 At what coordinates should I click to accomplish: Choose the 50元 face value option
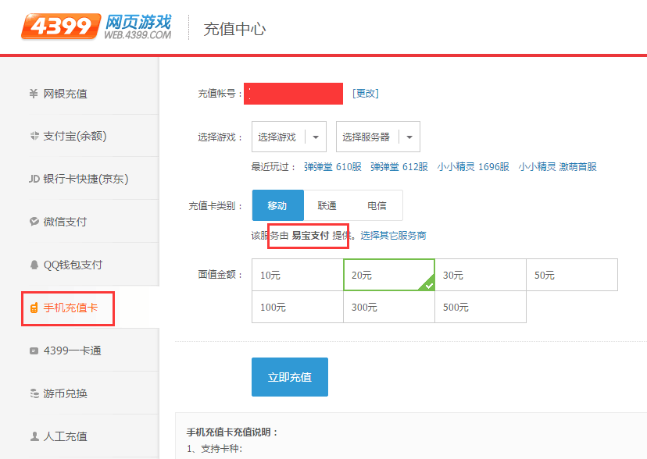click(x=571, y=275)
